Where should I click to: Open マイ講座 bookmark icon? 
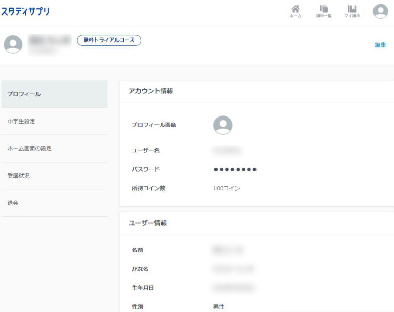click(x=352, y=11)
